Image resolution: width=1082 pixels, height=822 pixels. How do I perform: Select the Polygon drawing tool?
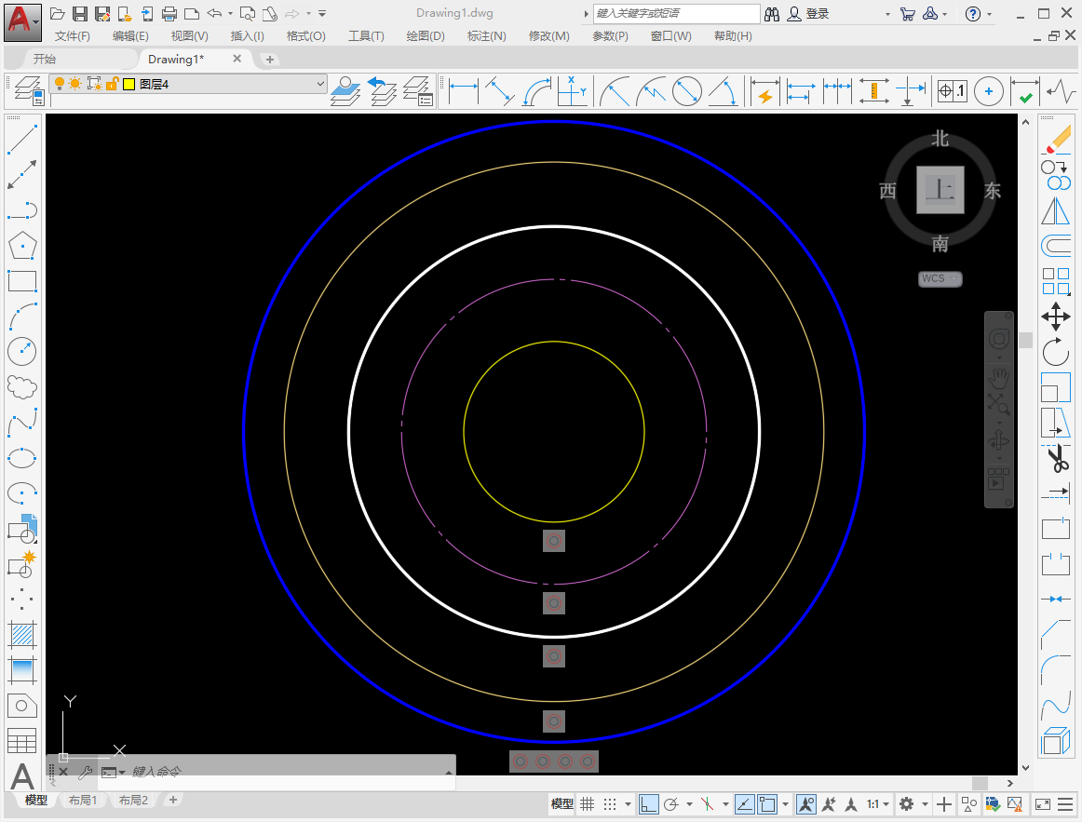(x=21, y=246)
